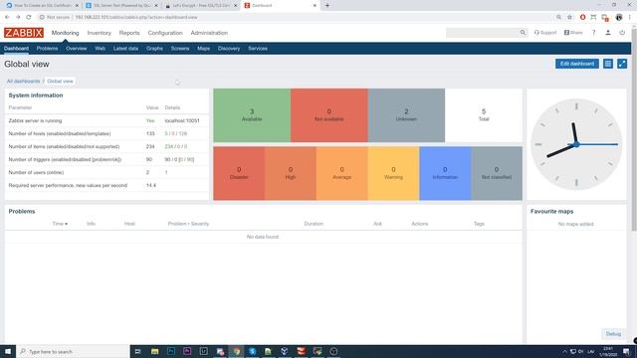Click the red Not available hosts tile
The height and width of the screenshot is (358, 637).
coord(329,115)
